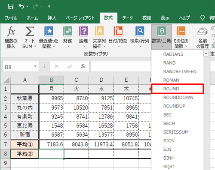Click cell containing 7183.6
This screenshot has height=170, width=215.
[51, 144]
